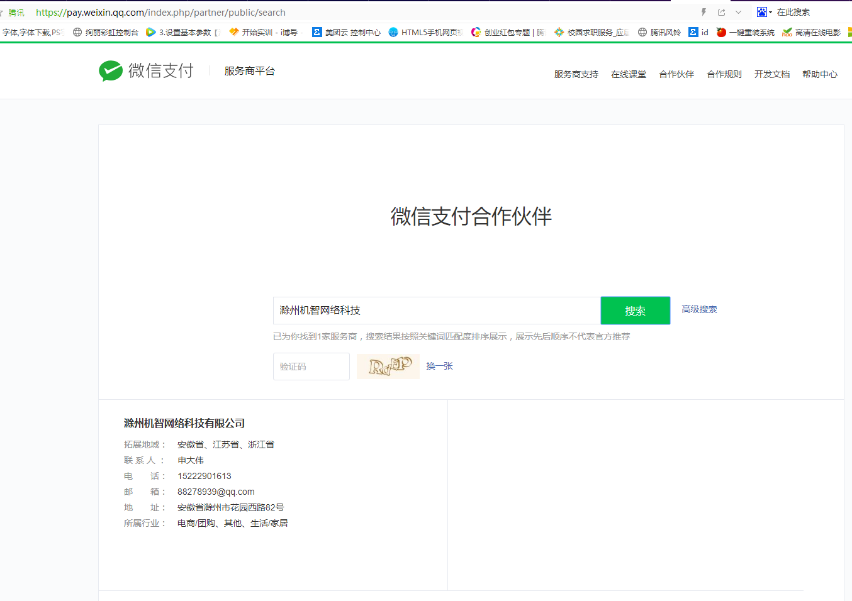Open 开发文档 in the top navigation
852x601 pixels.
pos(772,74)
